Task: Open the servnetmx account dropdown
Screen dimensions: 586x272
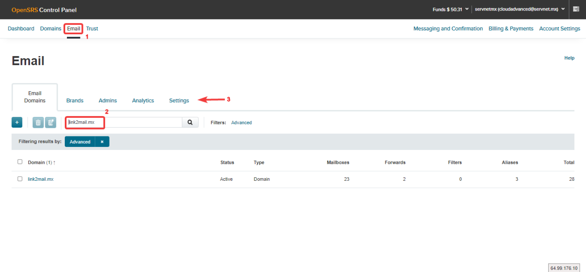Action: pyautogui.click(x=520, y=9)
